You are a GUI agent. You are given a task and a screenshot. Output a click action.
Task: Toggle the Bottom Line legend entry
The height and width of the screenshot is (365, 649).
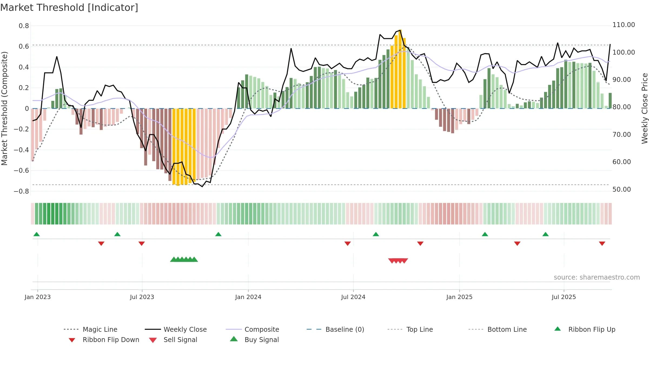tap(498, 329)
